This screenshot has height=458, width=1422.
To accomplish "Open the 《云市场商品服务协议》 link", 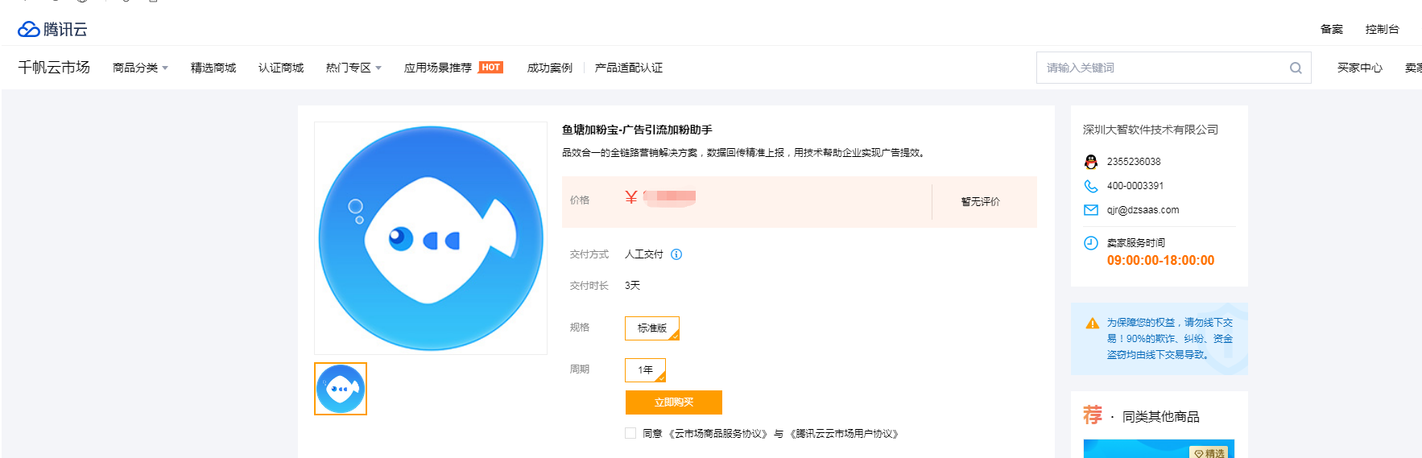I will (718, 434).
